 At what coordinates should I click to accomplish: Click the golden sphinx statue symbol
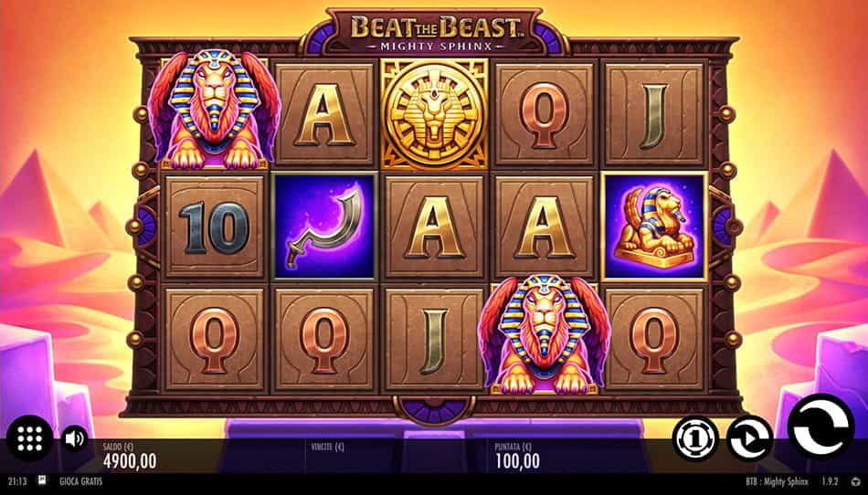tap(654, 226)
